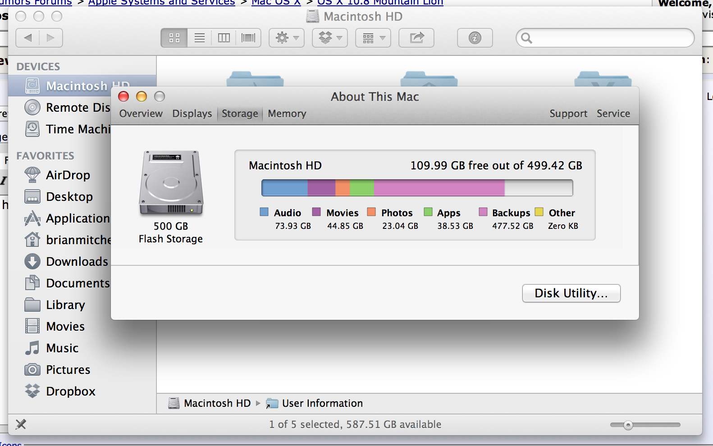Screen dimensions: 713x446
Task: Select Macintosh HD in the sidebar
Action: pos(82,86)
